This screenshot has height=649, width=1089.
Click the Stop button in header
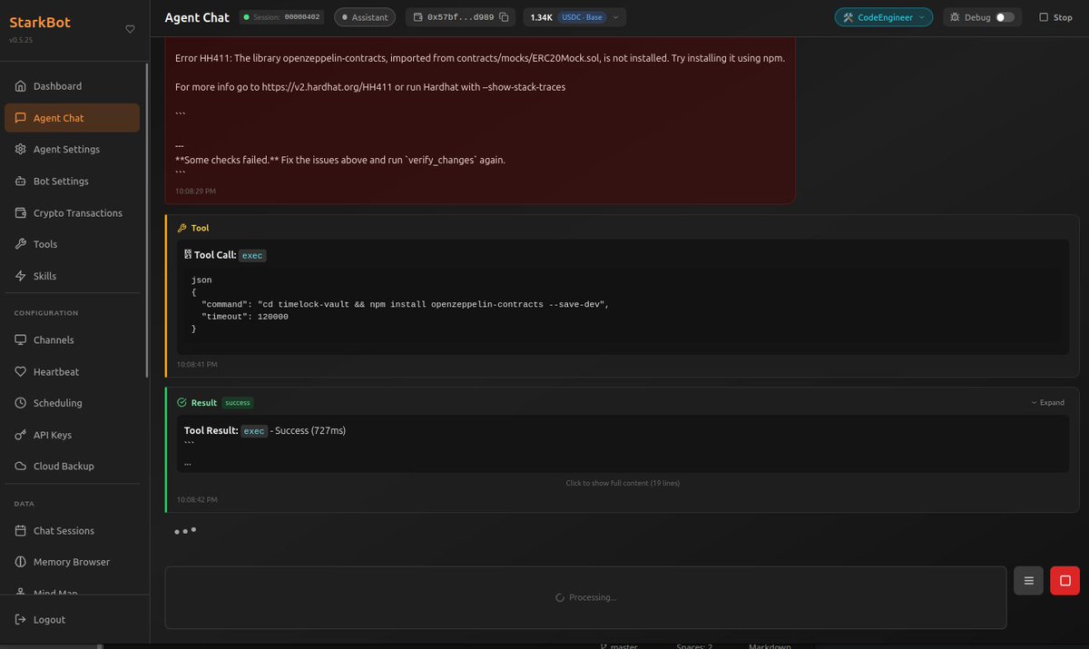[x=1055, y=17]
